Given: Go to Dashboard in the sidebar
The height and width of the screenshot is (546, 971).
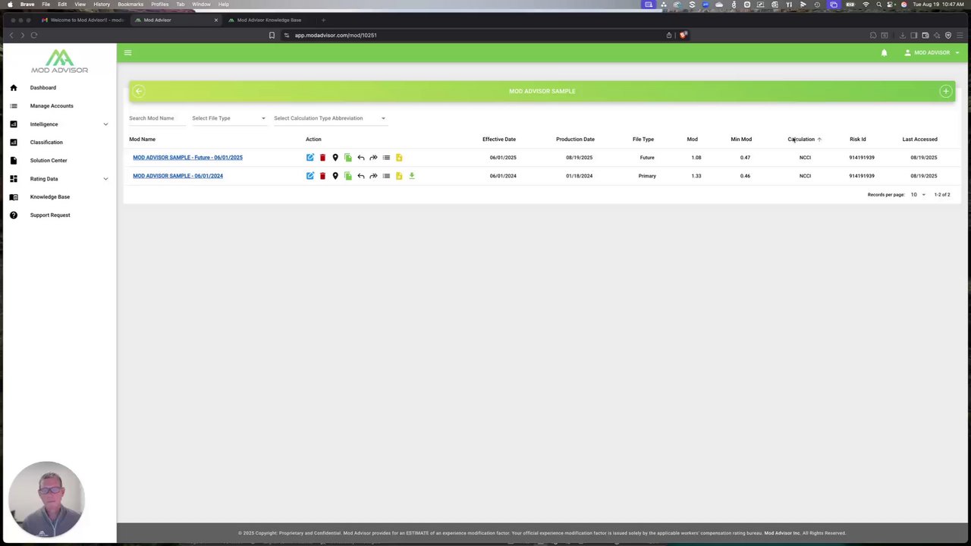Looking at the screenshot, I should tap(43, 88).
